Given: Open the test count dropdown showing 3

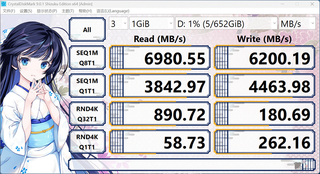Looking at the screenshot, I should (x=118, y=23).
